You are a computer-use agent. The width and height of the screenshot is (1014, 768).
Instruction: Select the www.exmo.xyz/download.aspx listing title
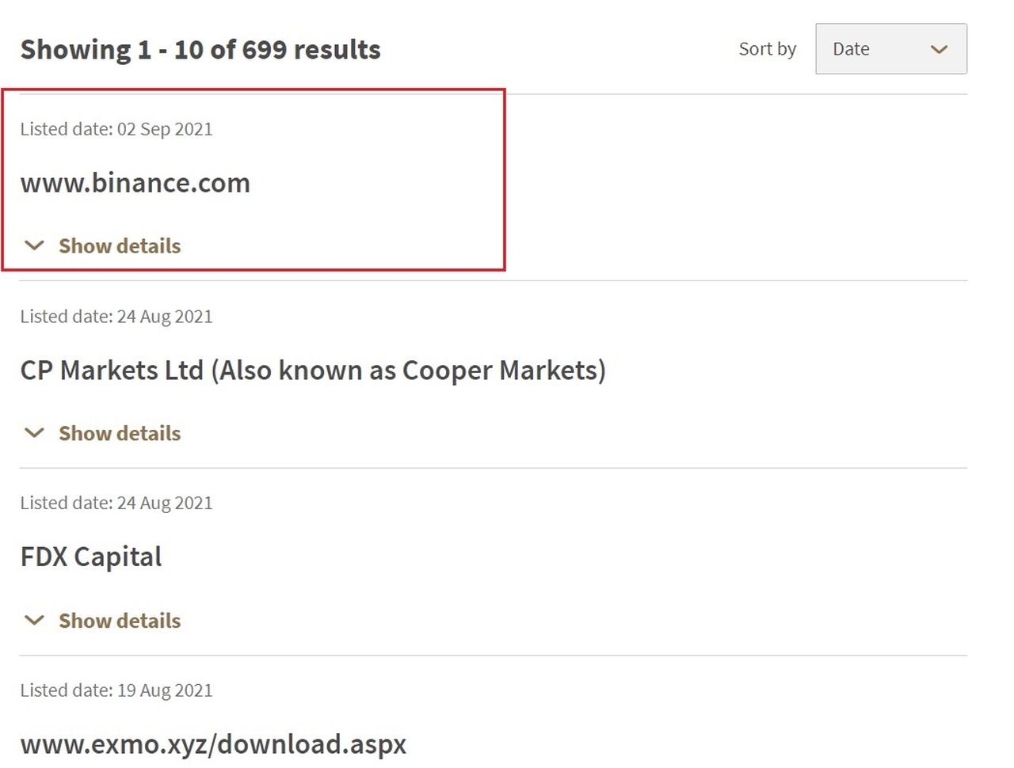[x=213, y=744]
